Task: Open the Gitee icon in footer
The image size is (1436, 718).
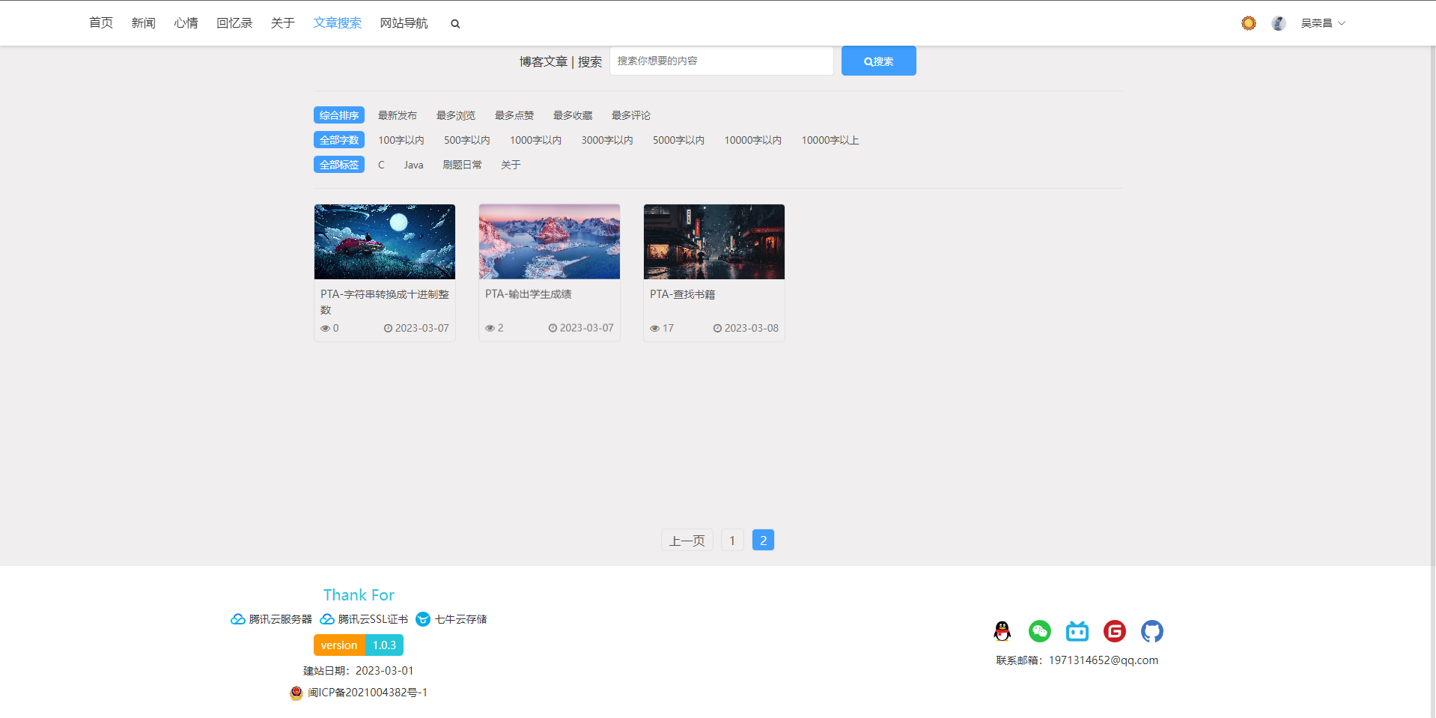Action: pos(1115,631)
